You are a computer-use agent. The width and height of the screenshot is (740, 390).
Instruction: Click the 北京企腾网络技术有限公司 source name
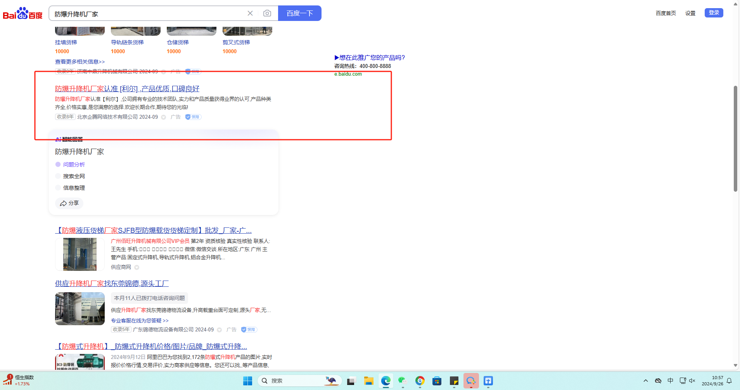click(x=107, y=117)
